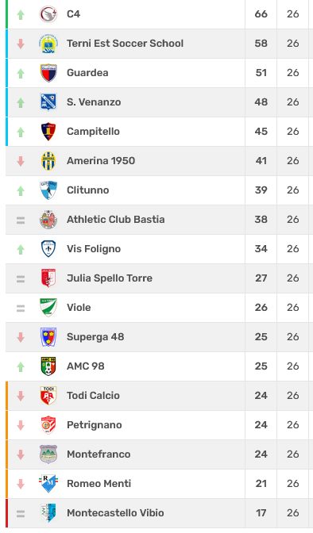Click S. Venanzo blue flag crest
This screenshot has width=313, height=533.
[48, 102]
